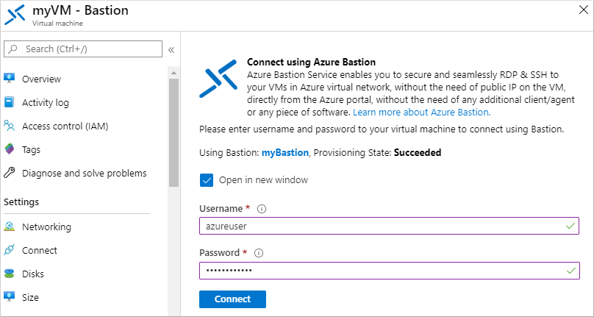Image resolution: width=594 pixels, height=317 pixels.
Task: Open the Connect menu item
Action: click(x=40, y=250)
